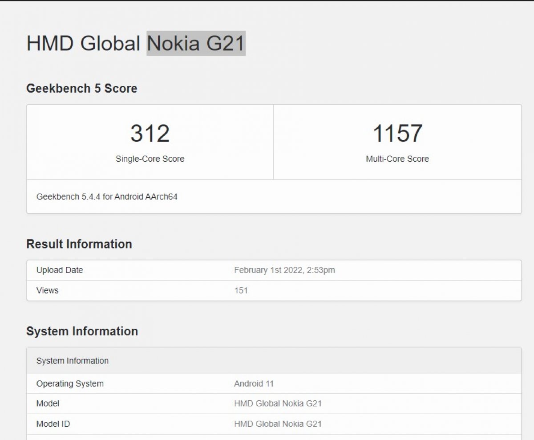Click the System Information section heading

[82, 331]
